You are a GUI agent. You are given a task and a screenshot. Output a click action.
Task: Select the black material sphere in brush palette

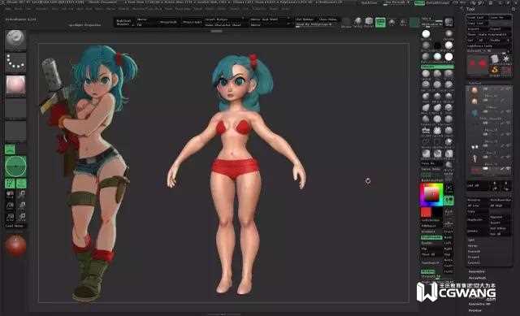(x=437, y=45)
